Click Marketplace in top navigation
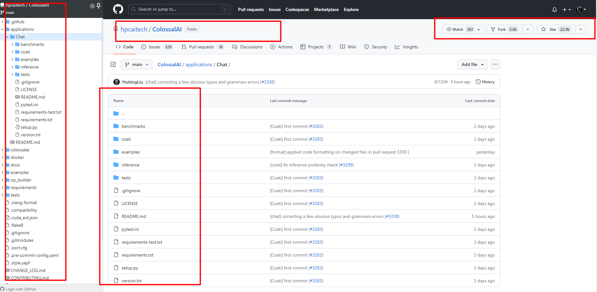This screenshot has width=597, height=292. pos(326,9)
